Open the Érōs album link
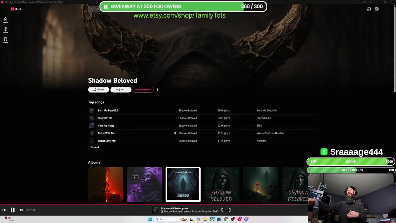The height and width of the screenshot is (223, 396). [x=259, y=126]
